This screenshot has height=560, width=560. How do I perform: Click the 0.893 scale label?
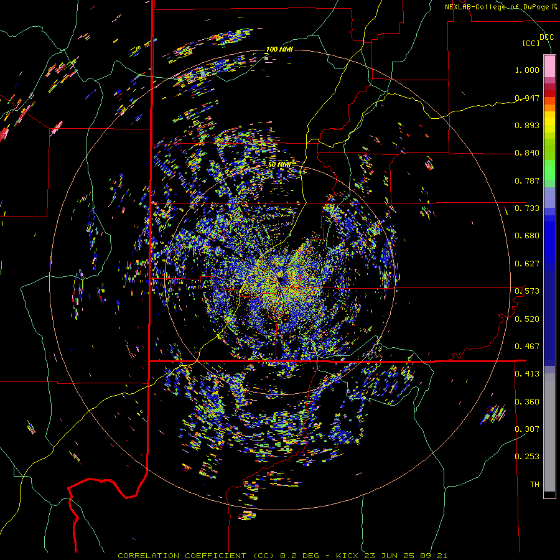pyautogui.click(x=527, y=125)
